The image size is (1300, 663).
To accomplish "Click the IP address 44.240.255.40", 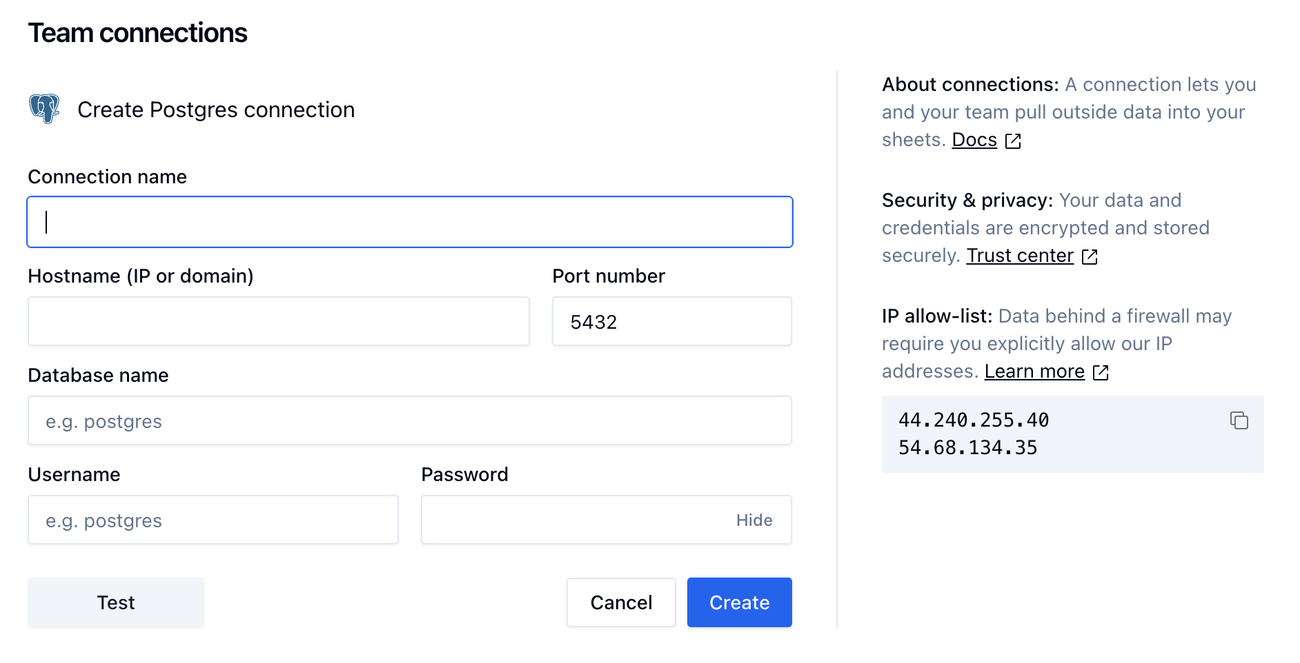I will 973,420.
